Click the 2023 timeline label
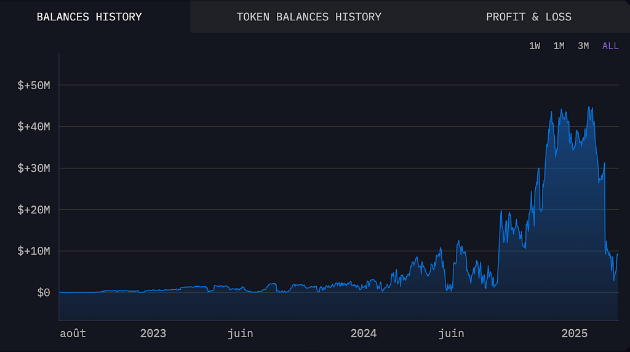The width and height of the screenshot is (630, 352). 153,334
